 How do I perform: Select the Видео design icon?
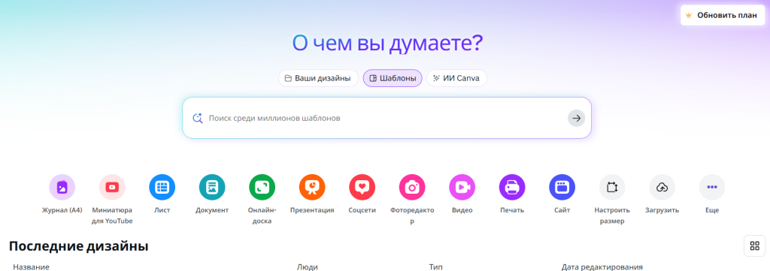[x=462, y=187]
